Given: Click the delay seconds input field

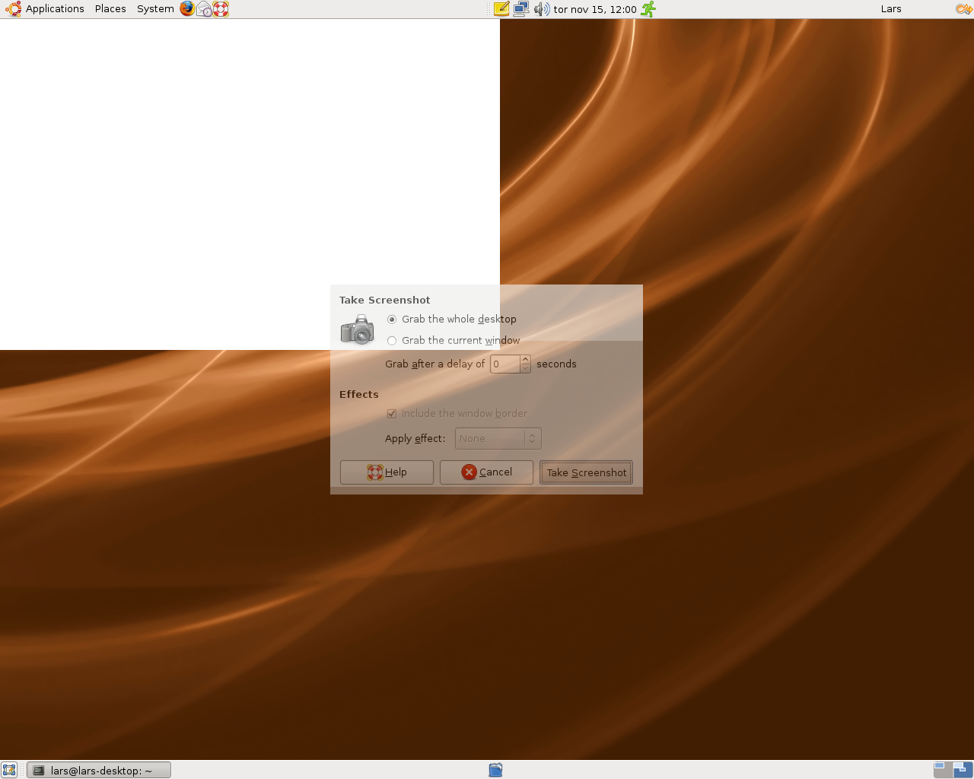Looking at the screenshot, I should coord(505,364).
